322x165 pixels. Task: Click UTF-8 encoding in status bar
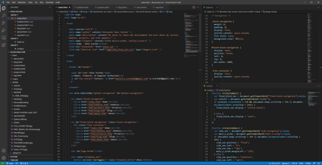294,163
